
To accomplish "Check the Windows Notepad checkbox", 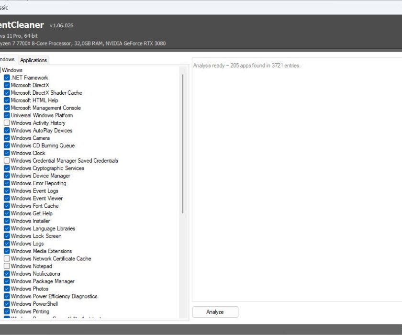I will (7, 266).
